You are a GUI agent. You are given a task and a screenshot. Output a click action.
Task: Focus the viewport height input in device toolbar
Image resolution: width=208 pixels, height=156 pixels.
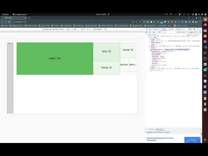[x=75, y=29]
